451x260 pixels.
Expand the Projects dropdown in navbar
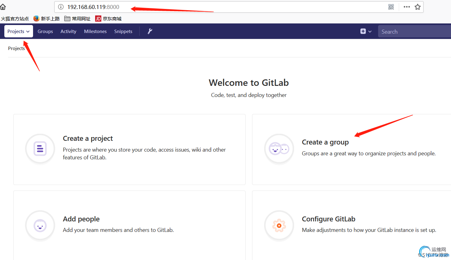click(19, 31)
